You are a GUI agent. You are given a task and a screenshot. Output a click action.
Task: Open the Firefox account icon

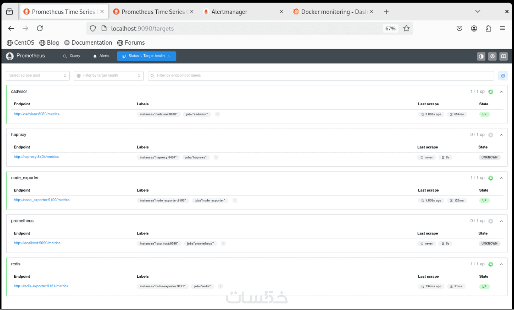[474, 28]
